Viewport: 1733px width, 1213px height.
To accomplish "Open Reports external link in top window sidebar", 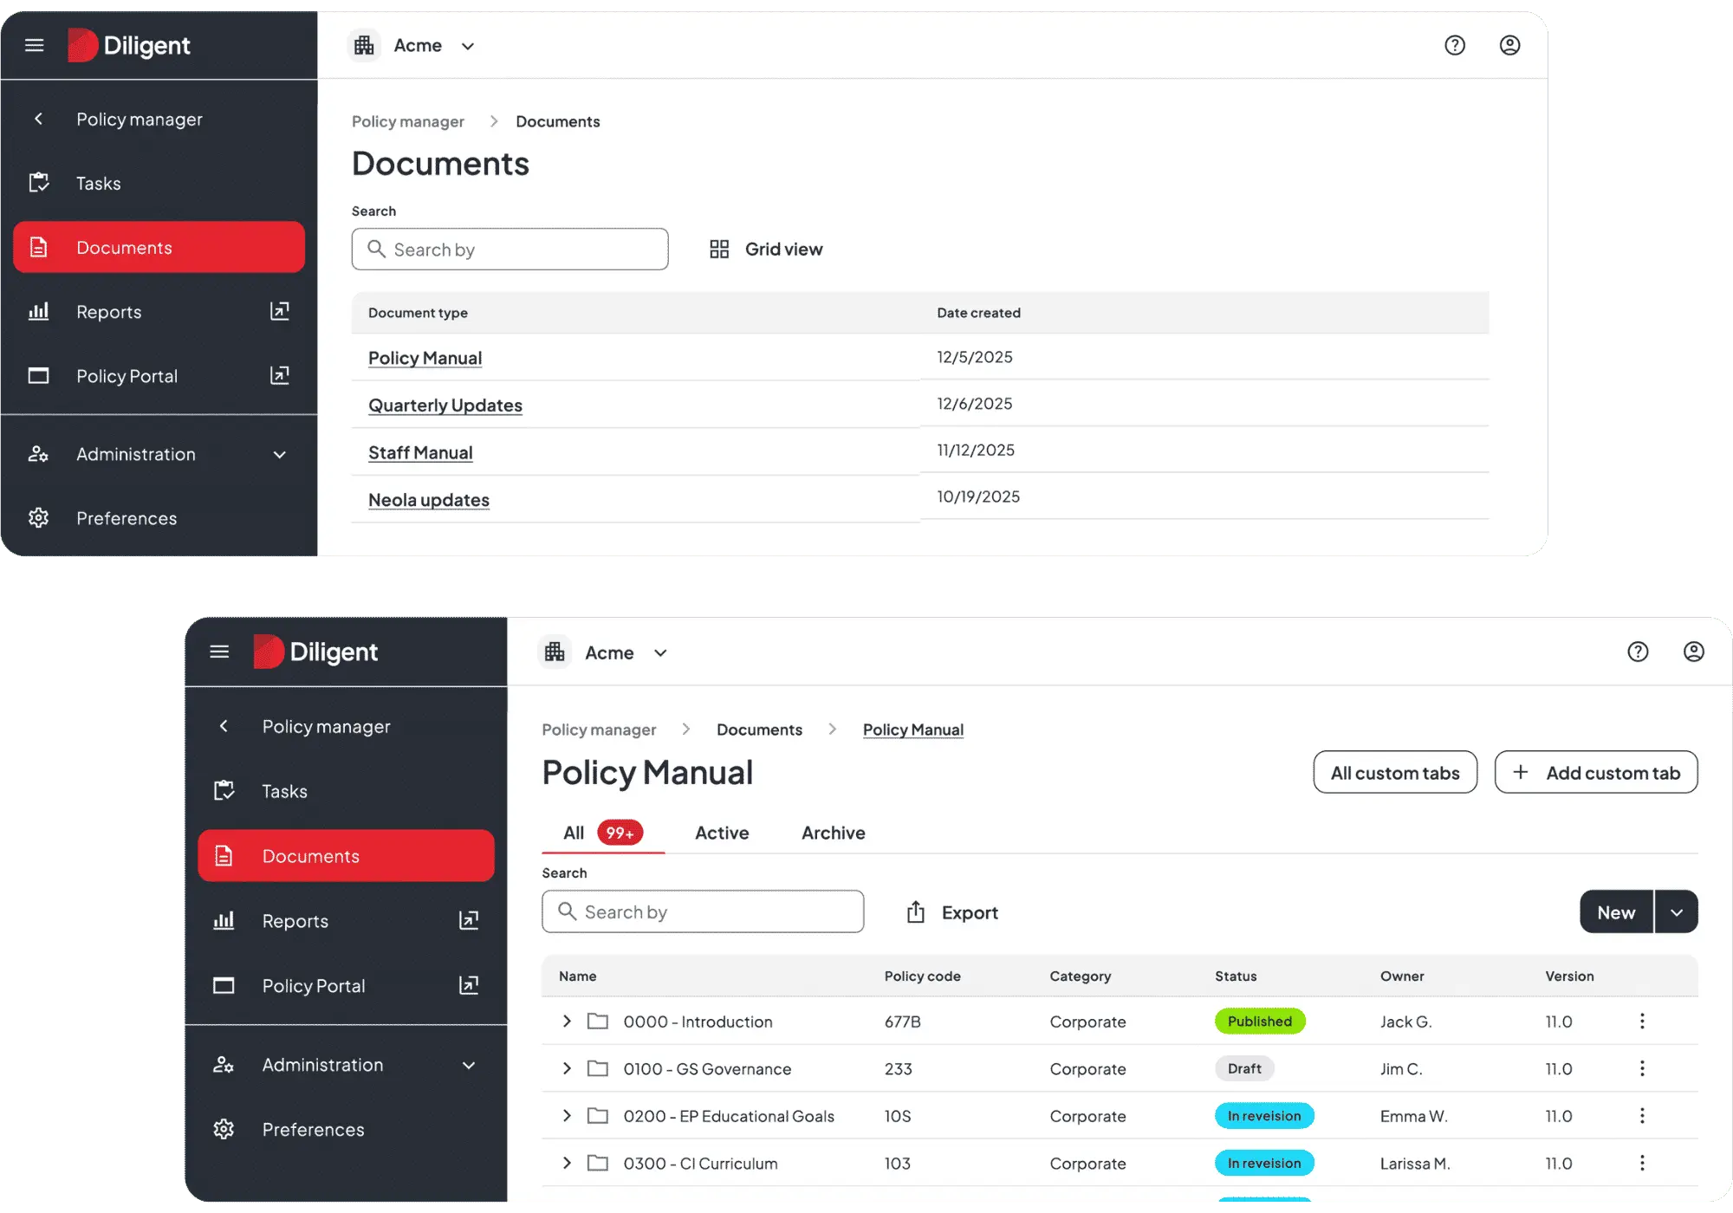I will [x=279, y=311].
